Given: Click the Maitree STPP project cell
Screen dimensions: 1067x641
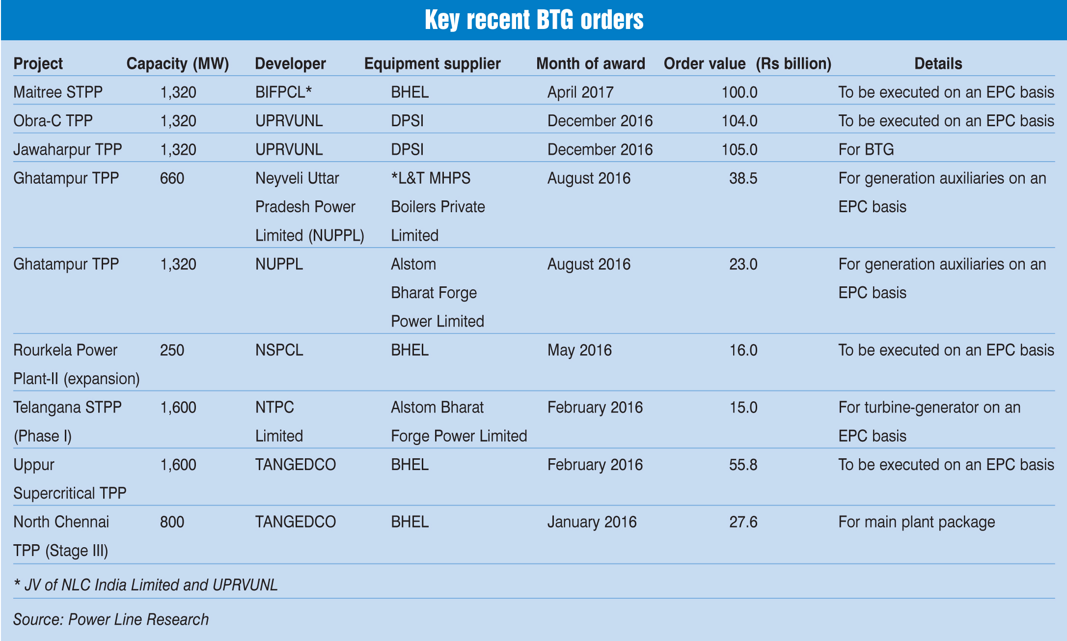Looking at the screenshot, I should (58, 92).
